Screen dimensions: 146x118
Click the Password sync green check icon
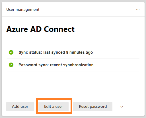pyautogui.click(x=11, y=65)
